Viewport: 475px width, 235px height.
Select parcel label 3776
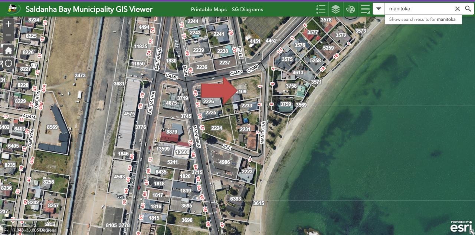(x=140, y=127)
